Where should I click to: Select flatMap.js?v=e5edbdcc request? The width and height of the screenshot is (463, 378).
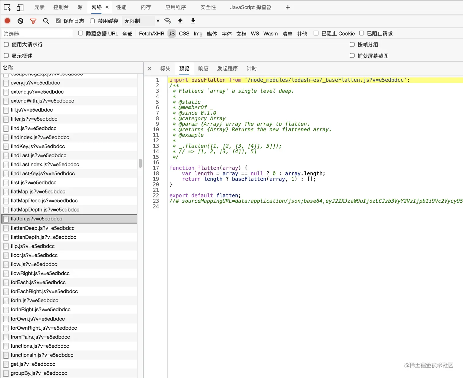pyautogui.click(x=69, y=192)
